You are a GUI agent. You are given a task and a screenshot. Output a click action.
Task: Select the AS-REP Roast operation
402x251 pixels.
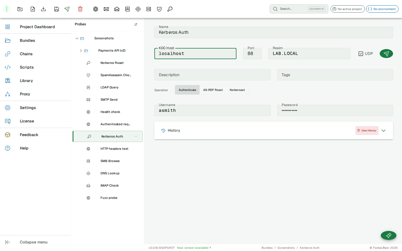[213, 90]
